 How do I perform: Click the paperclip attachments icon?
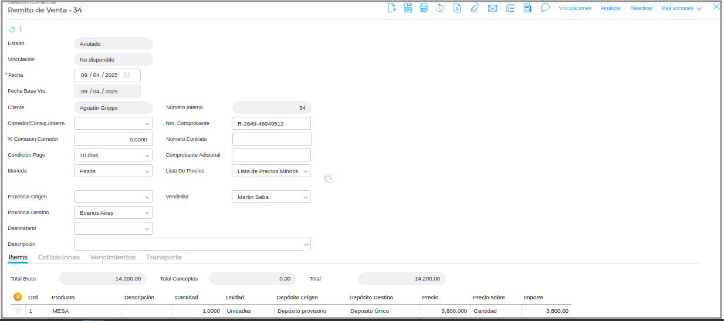click(x=475, y=8)
